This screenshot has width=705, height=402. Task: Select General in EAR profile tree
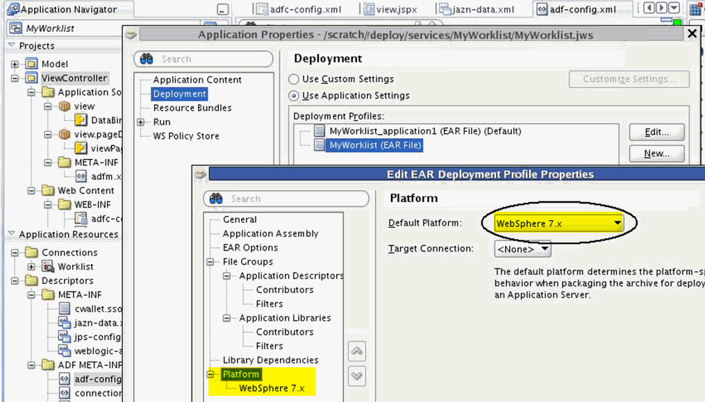[x=240, y=219]
